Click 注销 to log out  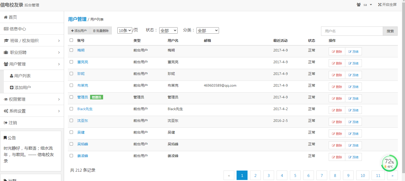[x=32, y=123]
